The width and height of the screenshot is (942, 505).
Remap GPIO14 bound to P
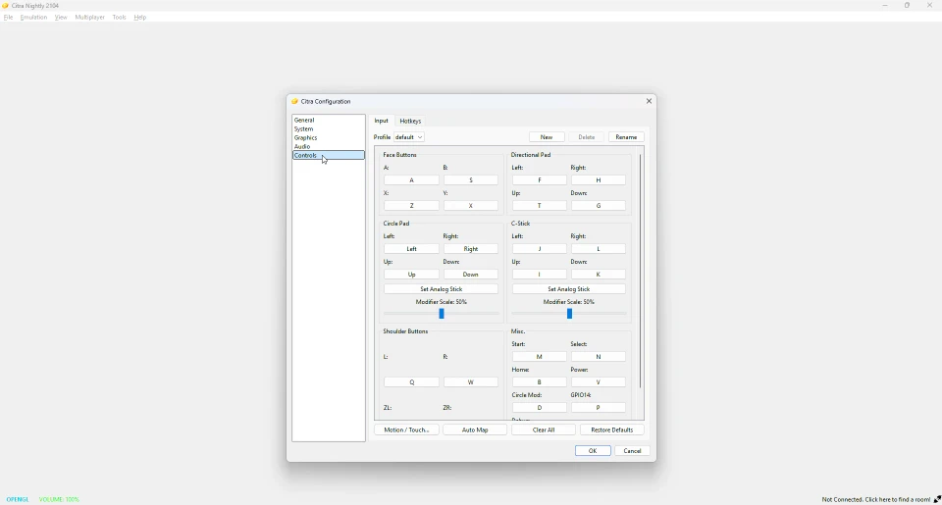599,408
